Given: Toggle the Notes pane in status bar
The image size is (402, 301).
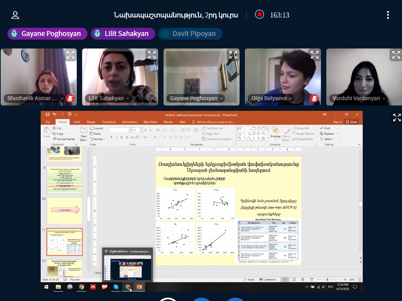Looking at the screenshot, I should click(x=249, y=279).
